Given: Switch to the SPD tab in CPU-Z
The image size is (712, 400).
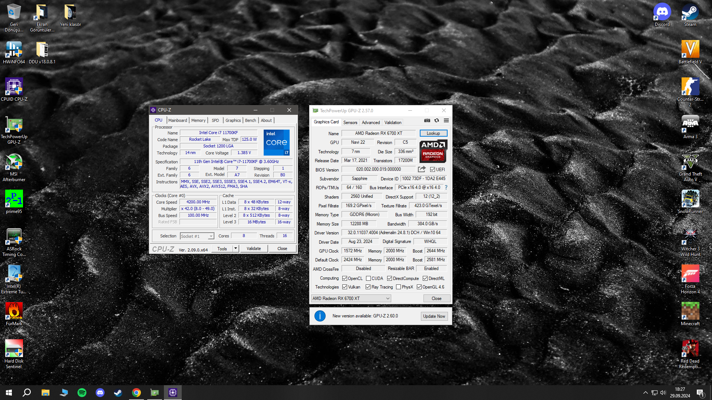Looking at the screenshot, I should pos(215,120).
